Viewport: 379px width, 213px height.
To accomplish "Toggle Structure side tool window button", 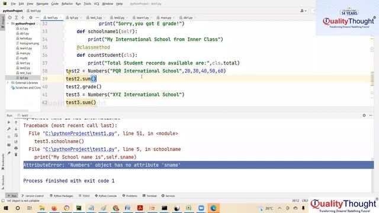I will pos(3,182).
